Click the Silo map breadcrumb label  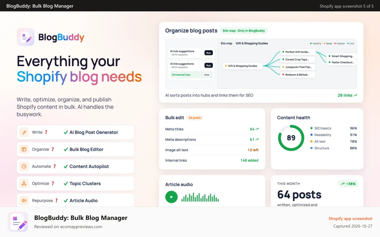(x=226, y=43)
